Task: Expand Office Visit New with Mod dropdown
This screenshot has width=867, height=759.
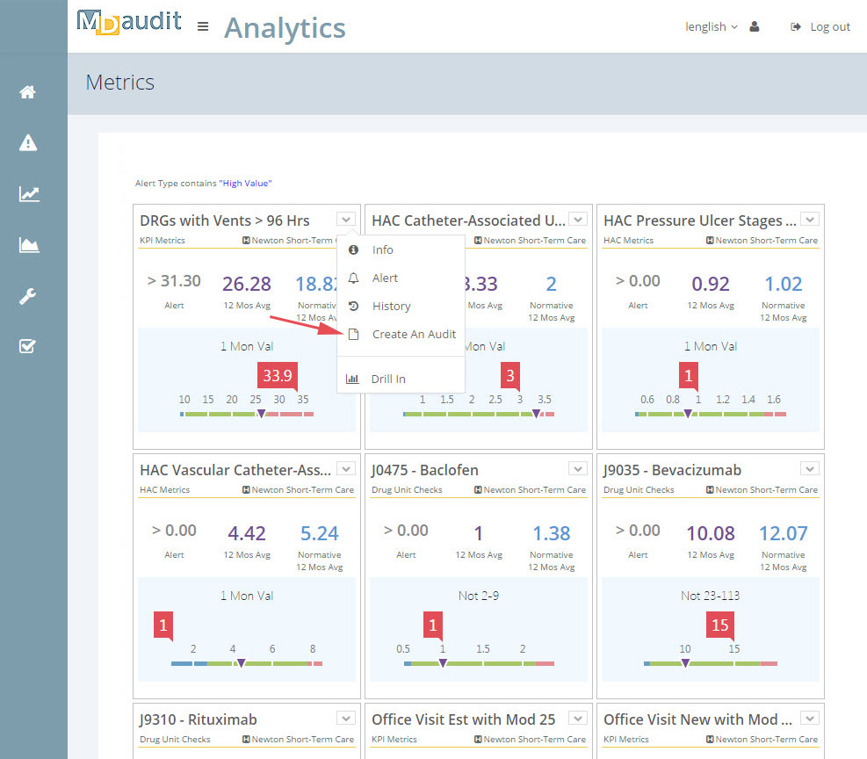Action: coord(810,718)
